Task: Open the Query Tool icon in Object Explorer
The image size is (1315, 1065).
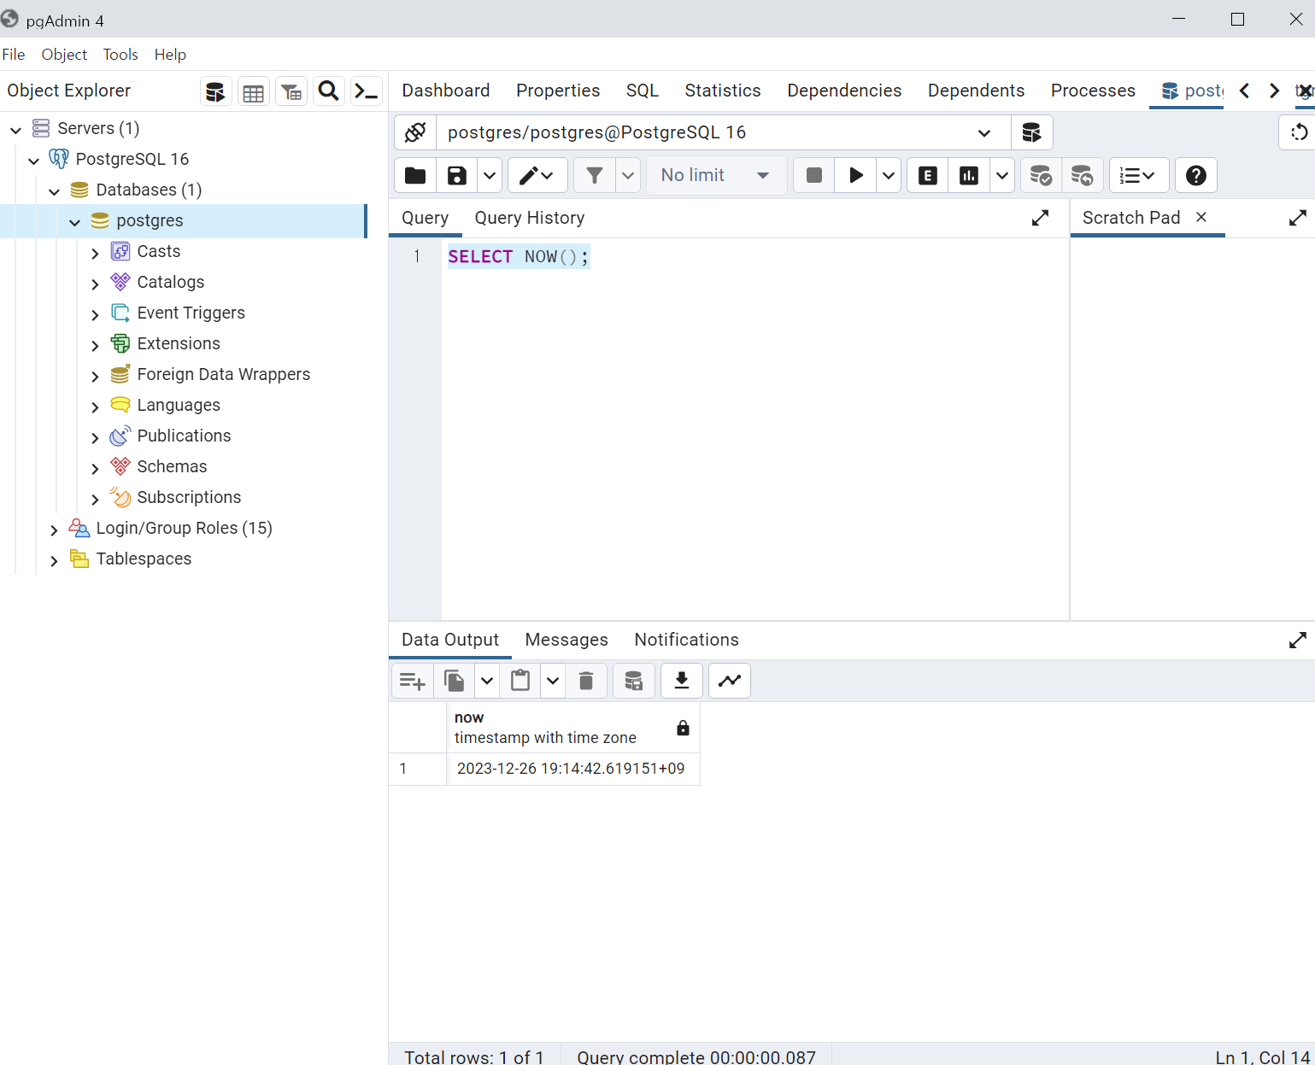Action: [x=215, y=91]
